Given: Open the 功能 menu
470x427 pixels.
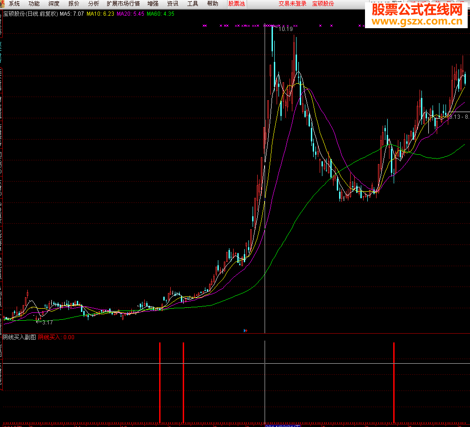Looking at the screenshot, I should click(34, 4).
